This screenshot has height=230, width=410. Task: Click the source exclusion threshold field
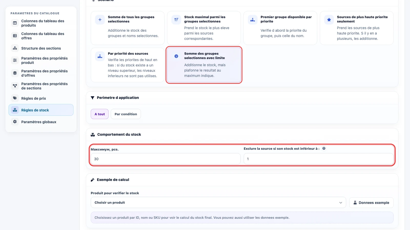point(319,159)
